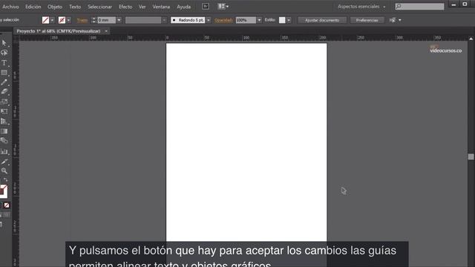The width and height of the screenshot is (475, 267).
Task: Click the toolbox fill and stroke swatch
Action: click(3, 191)
